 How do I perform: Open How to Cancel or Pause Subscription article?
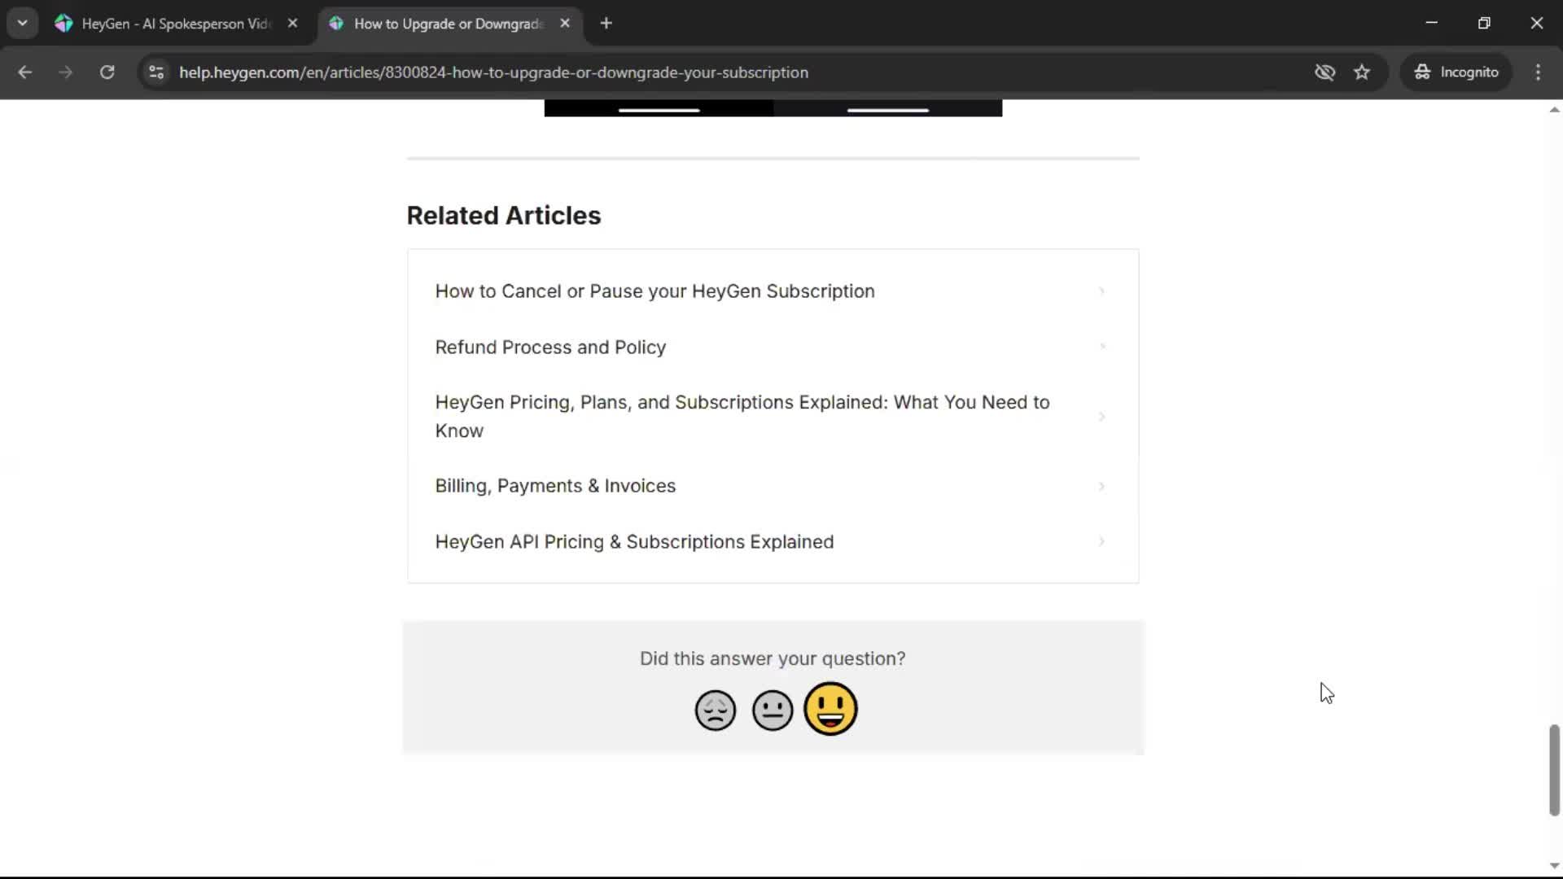coord(655,291)
